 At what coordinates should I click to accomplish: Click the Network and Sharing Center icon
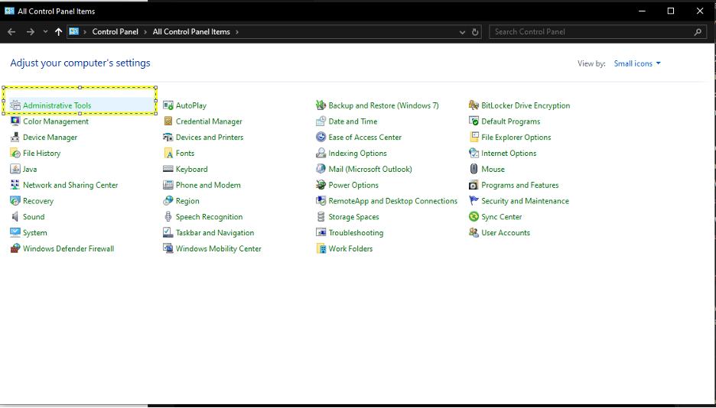[15, 185]
